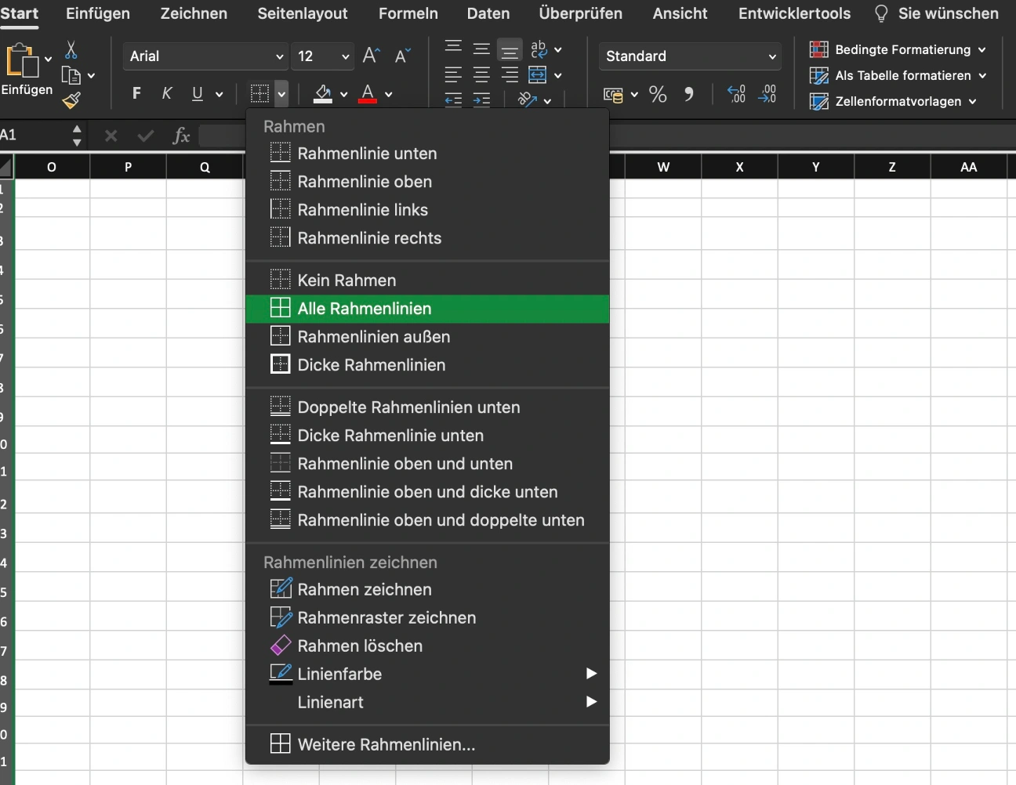Center text horizontally
The width and height of the screenshot is (1016, 785).
click(481, 75)
